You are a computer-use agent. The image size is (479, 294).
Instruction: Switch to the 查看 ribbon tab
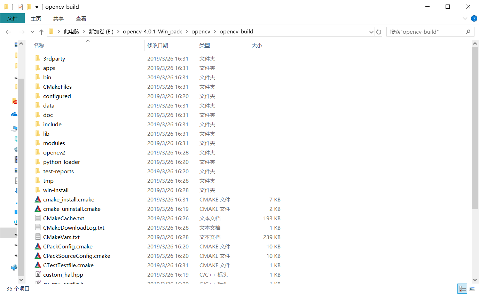(81, 18)
